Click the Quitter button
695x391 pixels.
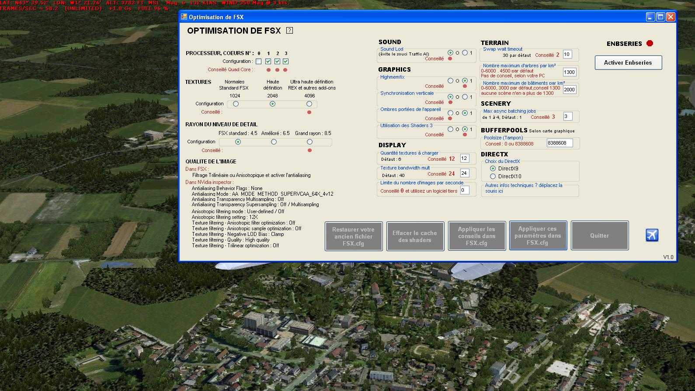599,235
